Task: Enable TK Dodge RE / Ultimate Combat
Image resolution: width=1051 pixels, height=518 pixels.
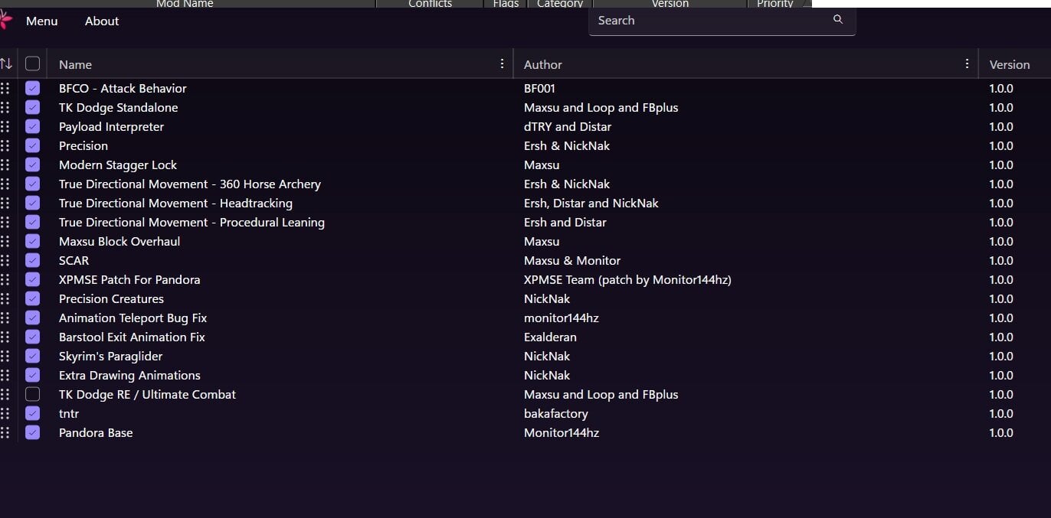Action: 32,394
